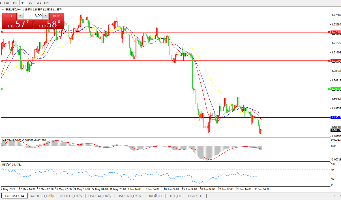
Task: Decrease lot volume with the down arrow
Action: tap(19, 16)
